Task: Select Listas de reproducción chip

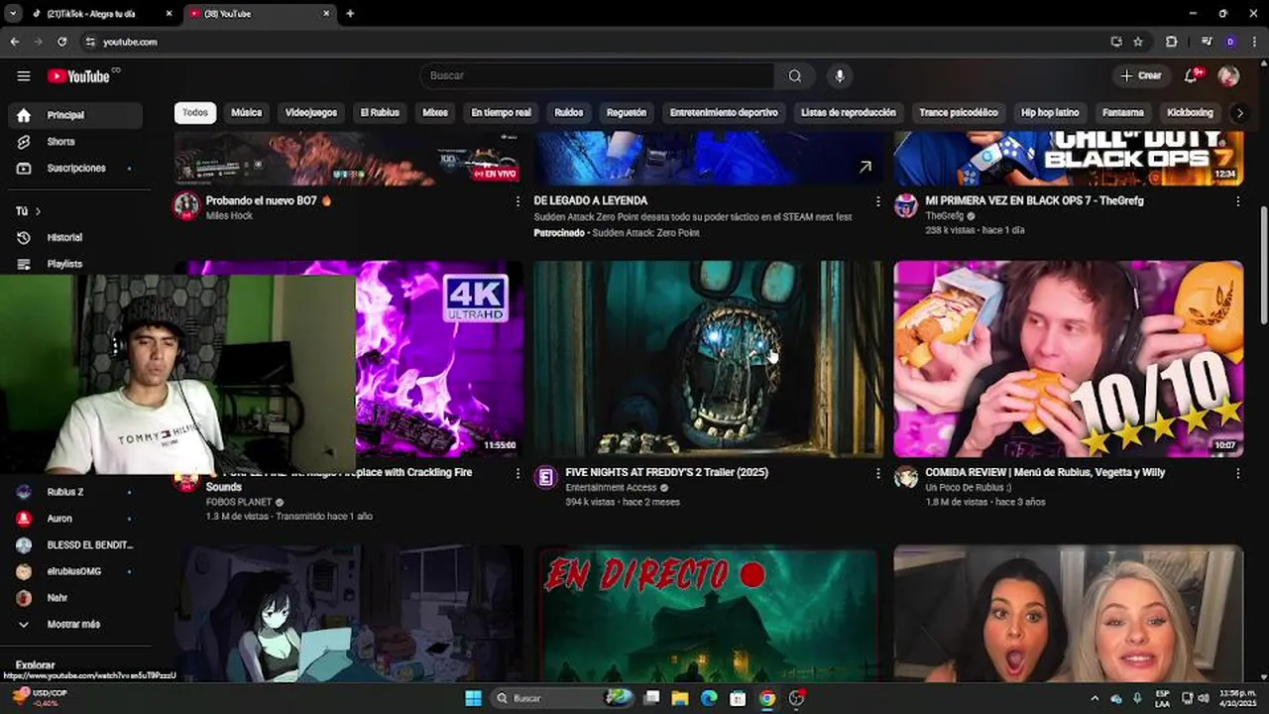Action: click(849, 113)
